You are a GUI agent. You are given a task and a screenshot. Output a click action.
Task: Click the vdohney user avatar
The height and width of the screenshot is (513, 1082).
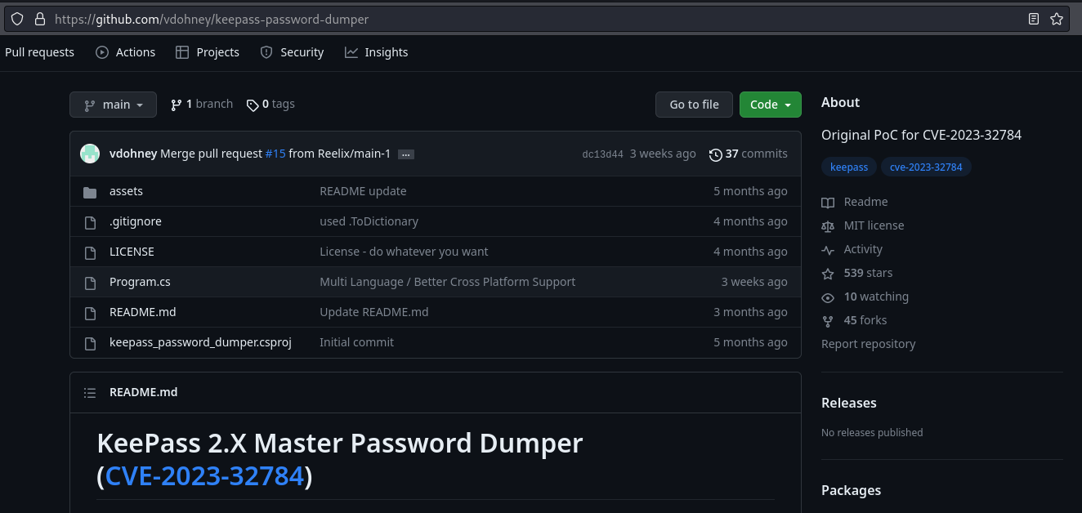90,154
